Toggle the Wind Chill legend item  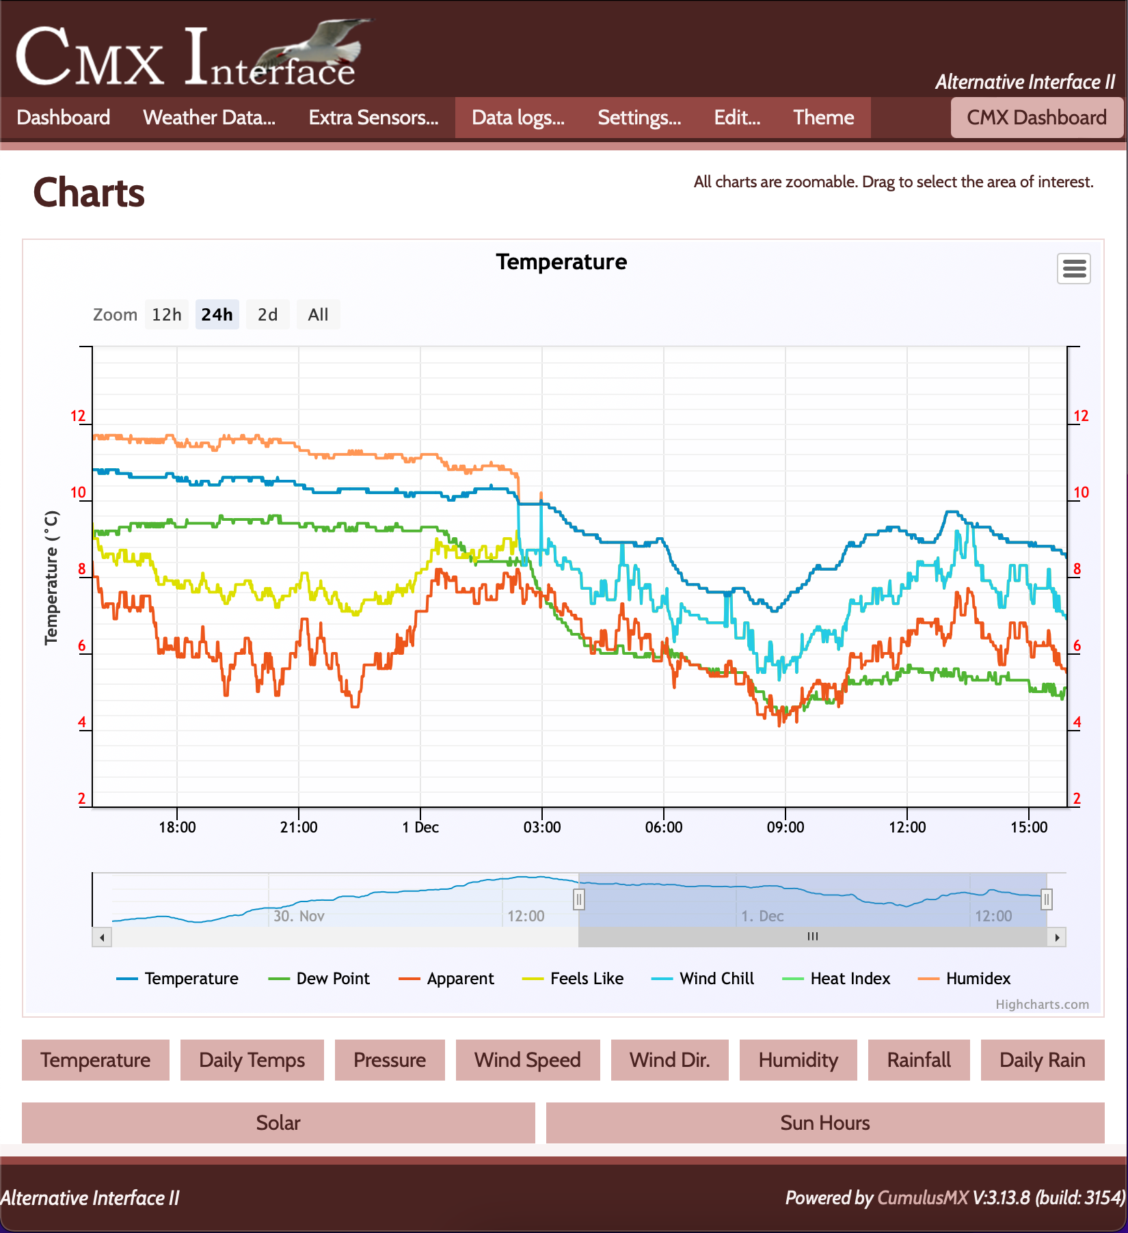tap(703, 979)
